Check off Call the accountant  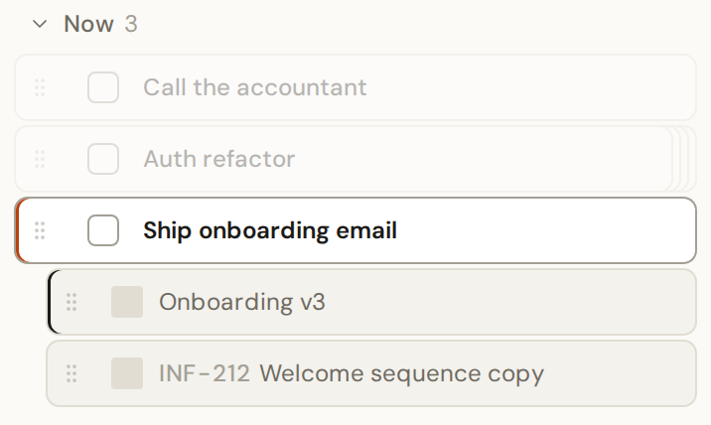coord(103,87)
